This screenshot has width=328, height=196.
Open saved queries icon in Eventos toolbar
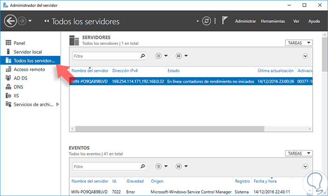tap(179, 167)
